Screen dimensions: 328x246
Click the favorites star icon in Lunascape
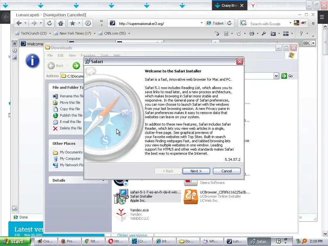point(72,23)
